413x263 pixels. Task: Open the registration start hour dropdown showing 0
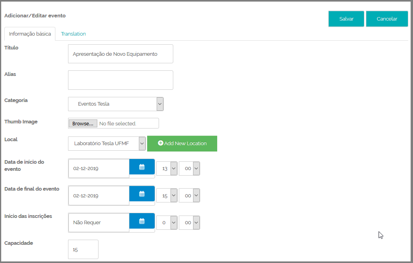click(167, 223)
